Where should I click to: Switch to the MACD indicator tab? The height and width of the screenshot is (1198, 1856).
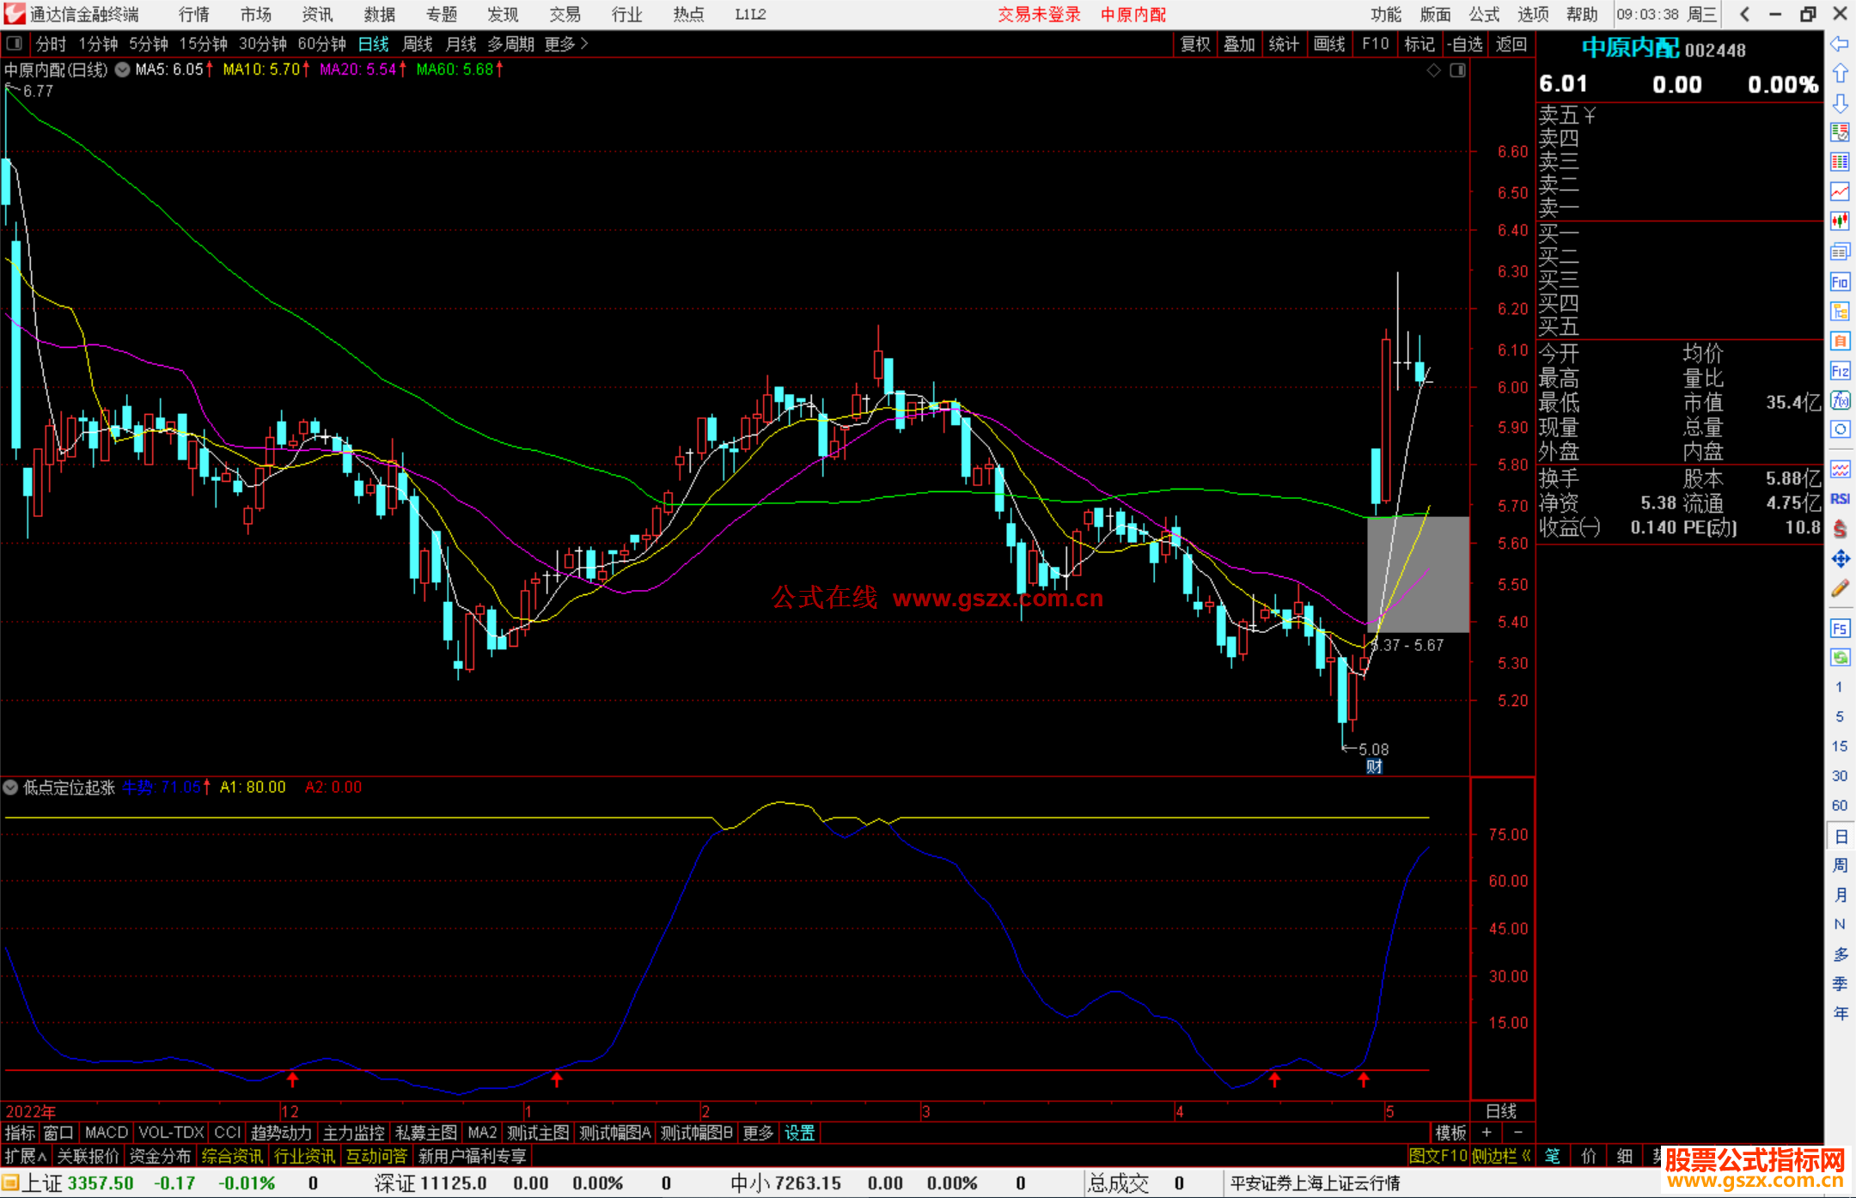point(106,1133)
